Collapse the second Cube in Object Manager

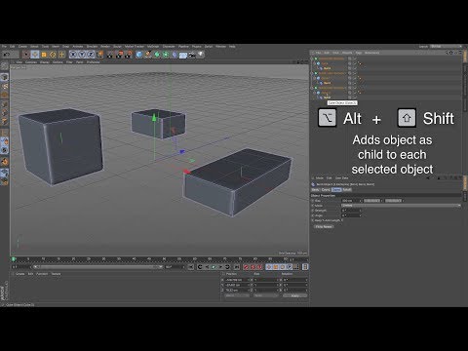(315, 78)
